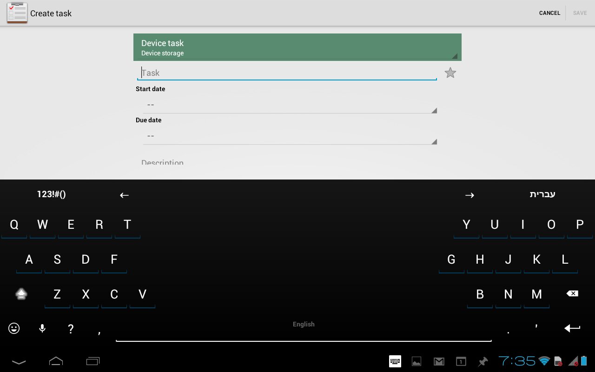Screen dimensions: 595x372
Task: Tap the star icon to mark task important
Action: [x=450, y=73]
